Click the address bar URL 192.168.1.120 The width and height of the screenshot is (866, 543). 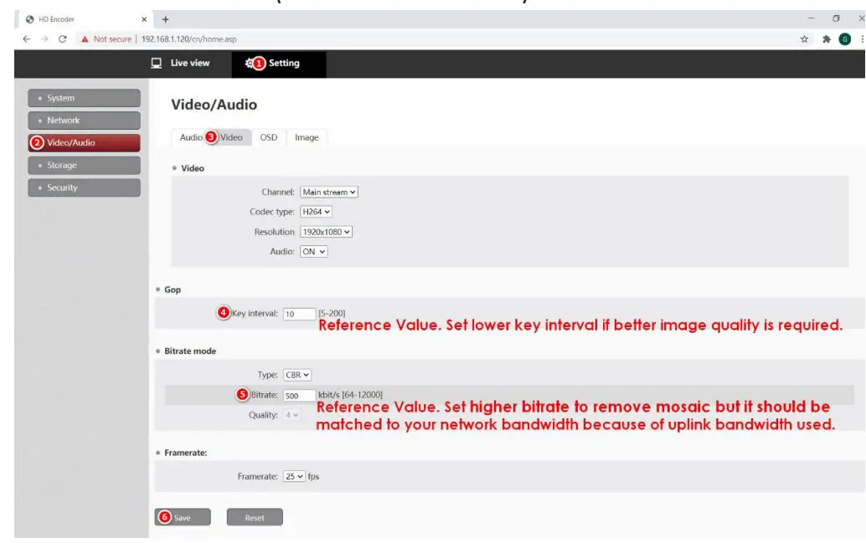coord(189,39)
